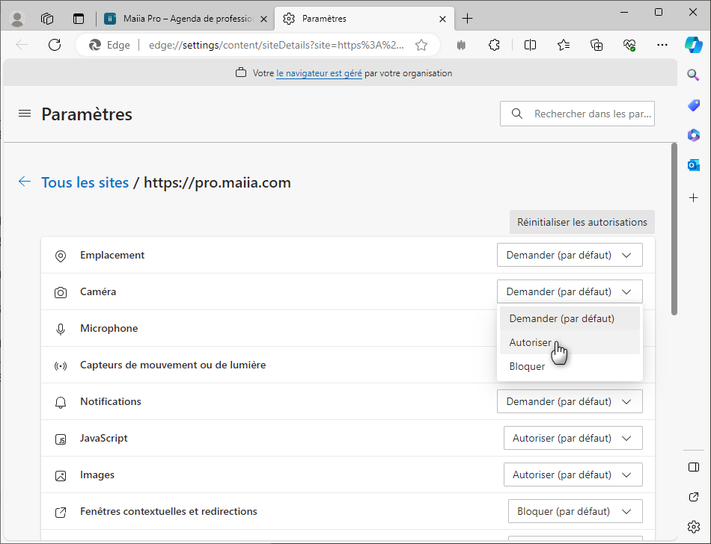The width and height of the screenshot is (711, 544).
Task: Select Bloquer in the camera menu
Action: (528, 367)
